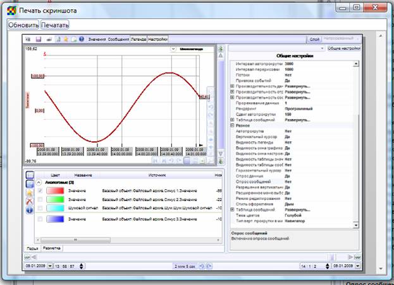This screenshot has height=285, width=394.
Task: Switch to the Разметка tab
Action: point(51,248)
